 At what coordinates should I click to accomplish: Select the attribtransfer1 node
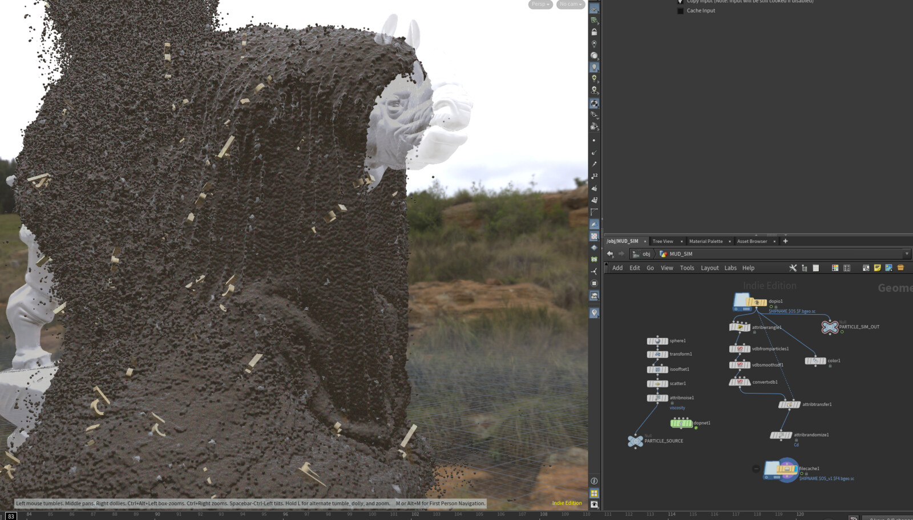pyautogui.click(x=790, y=405)
